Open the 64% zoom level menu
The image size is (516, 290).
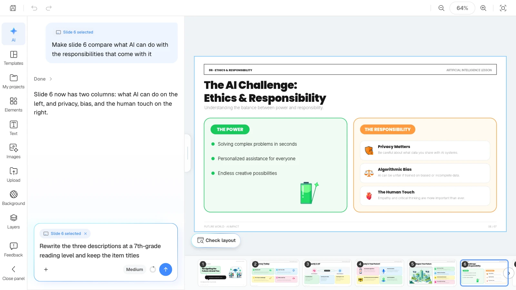click(462, 8)
